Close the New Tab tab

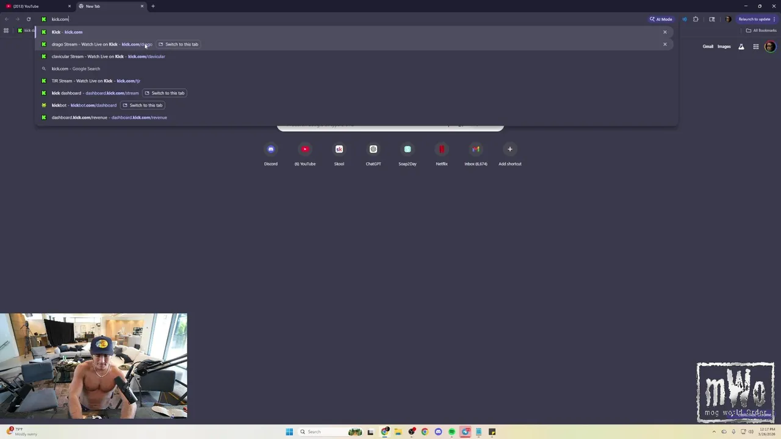142,6
